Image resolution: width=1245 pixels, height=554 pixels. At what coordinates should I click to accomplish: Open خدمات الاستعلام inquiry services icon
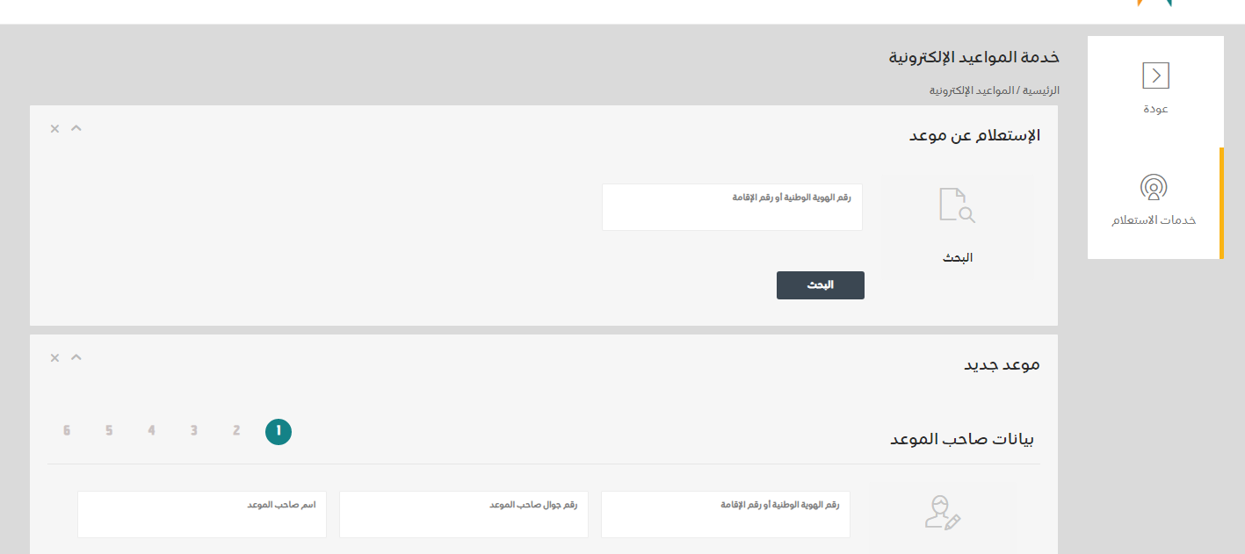click(1154, 187)
